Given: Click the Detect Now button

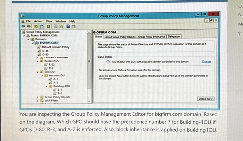Looking at the screenshot, I should tap(206, 99).
